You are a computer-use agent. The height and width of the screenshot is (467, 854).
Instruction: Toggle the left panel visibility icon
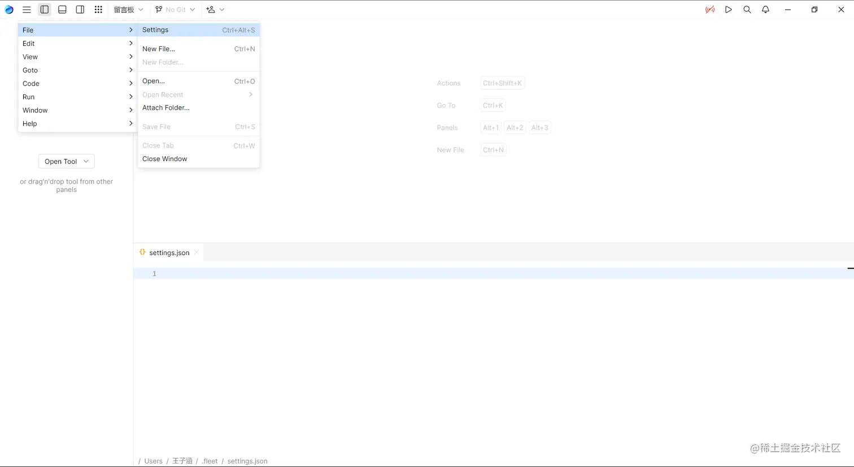tap(45, 10)
